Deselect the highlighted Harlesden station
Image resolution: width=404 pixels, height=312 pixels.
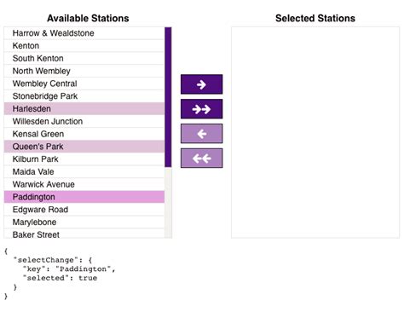(x=84, y=108)
